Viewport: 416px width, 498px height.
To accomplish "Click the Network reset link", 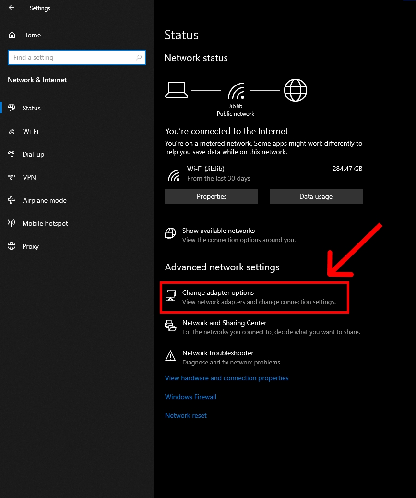I will click(186, 415).
